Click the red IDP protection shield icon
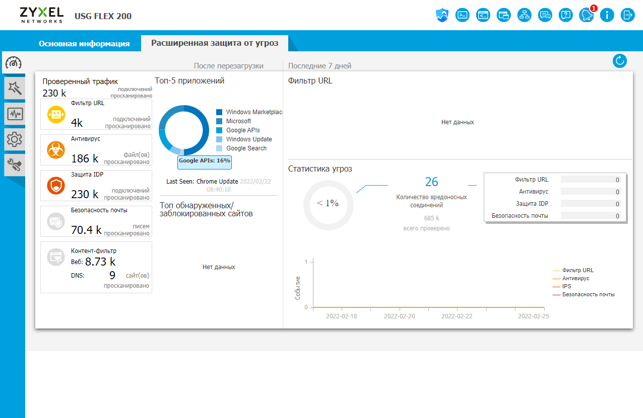643x418 pixels. tap(56, 186)
